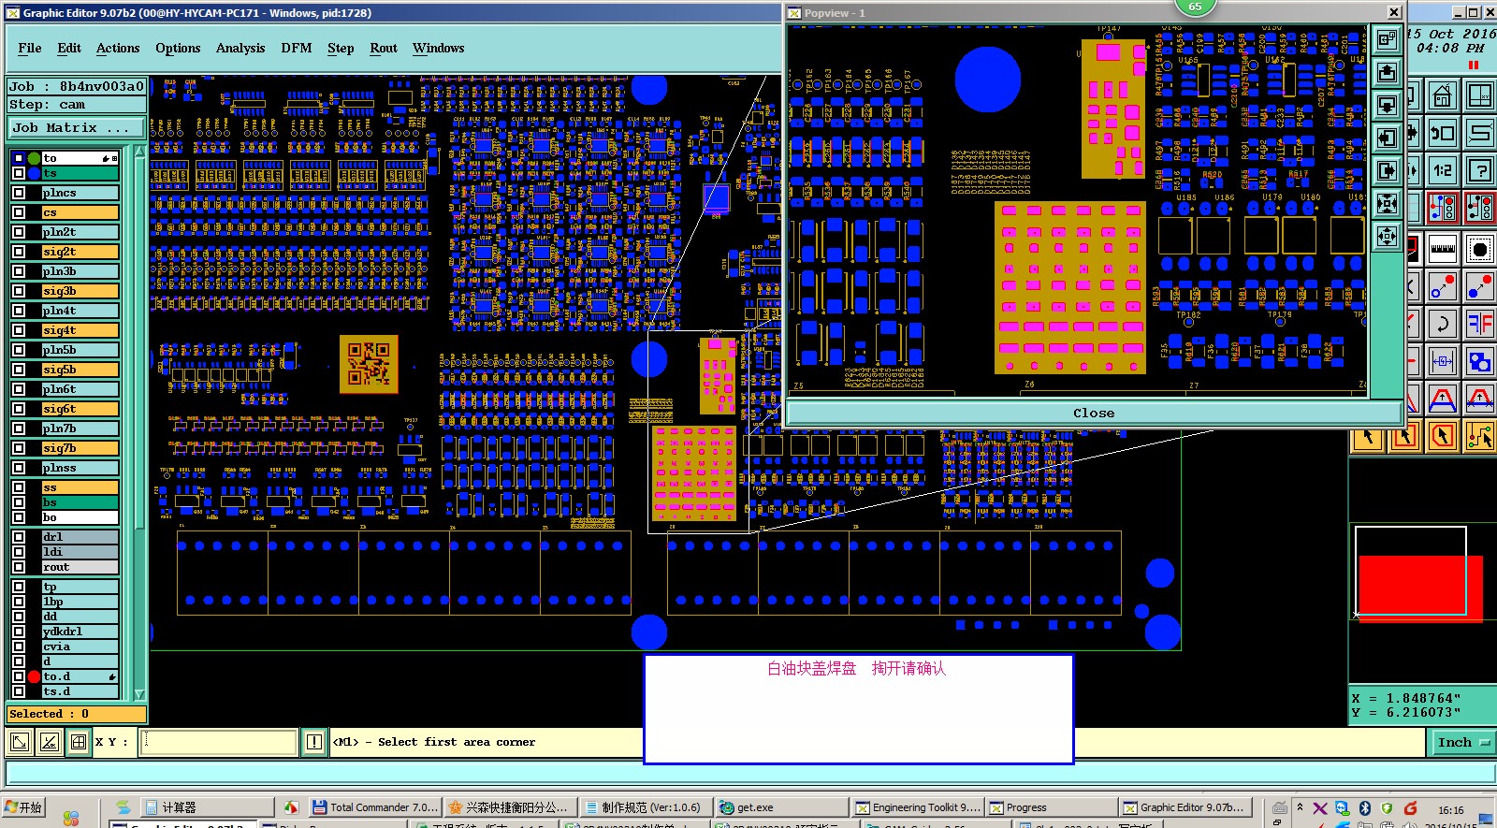Open the 计算器 calculator taskbar item

[x=208, y=807]
